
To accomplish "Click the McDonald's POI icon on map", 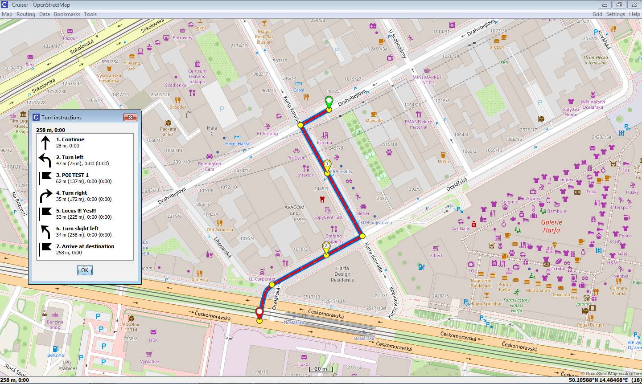I will click(538, 283).
